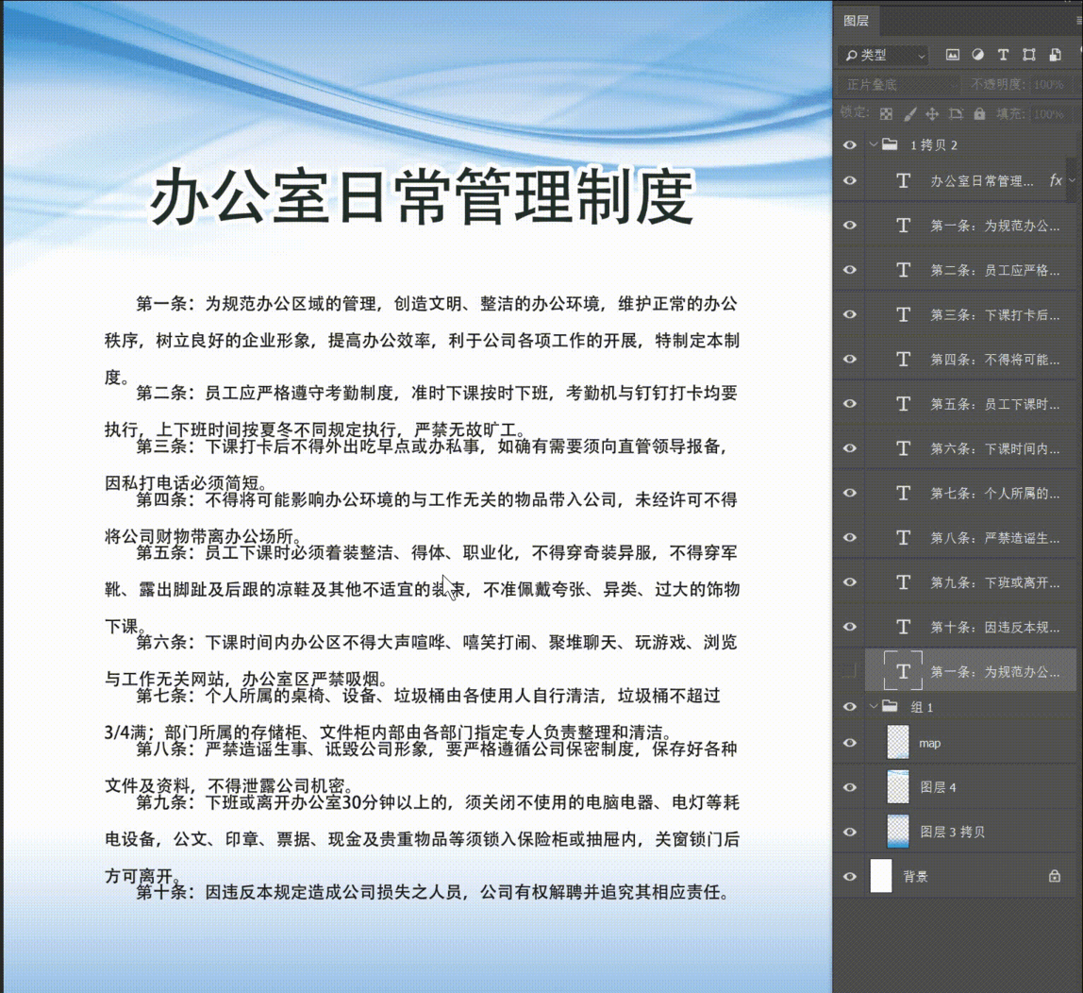Click the pixel layer filter icon

952,55
